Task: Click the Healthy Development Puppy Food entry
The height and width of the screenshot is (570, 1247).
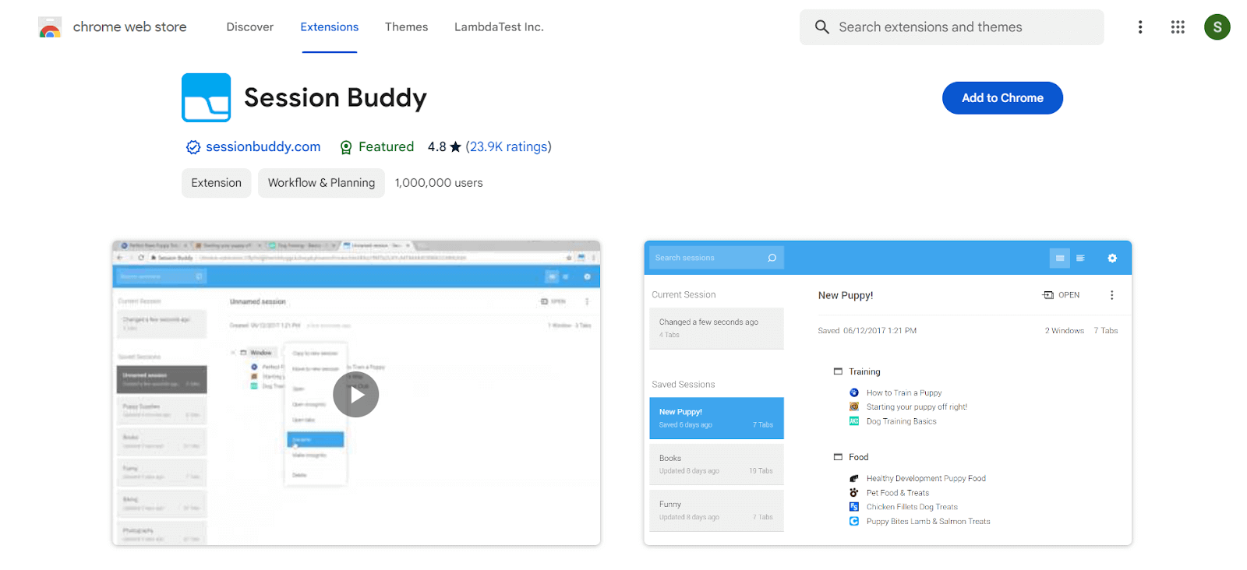Action: coord(926,479)
